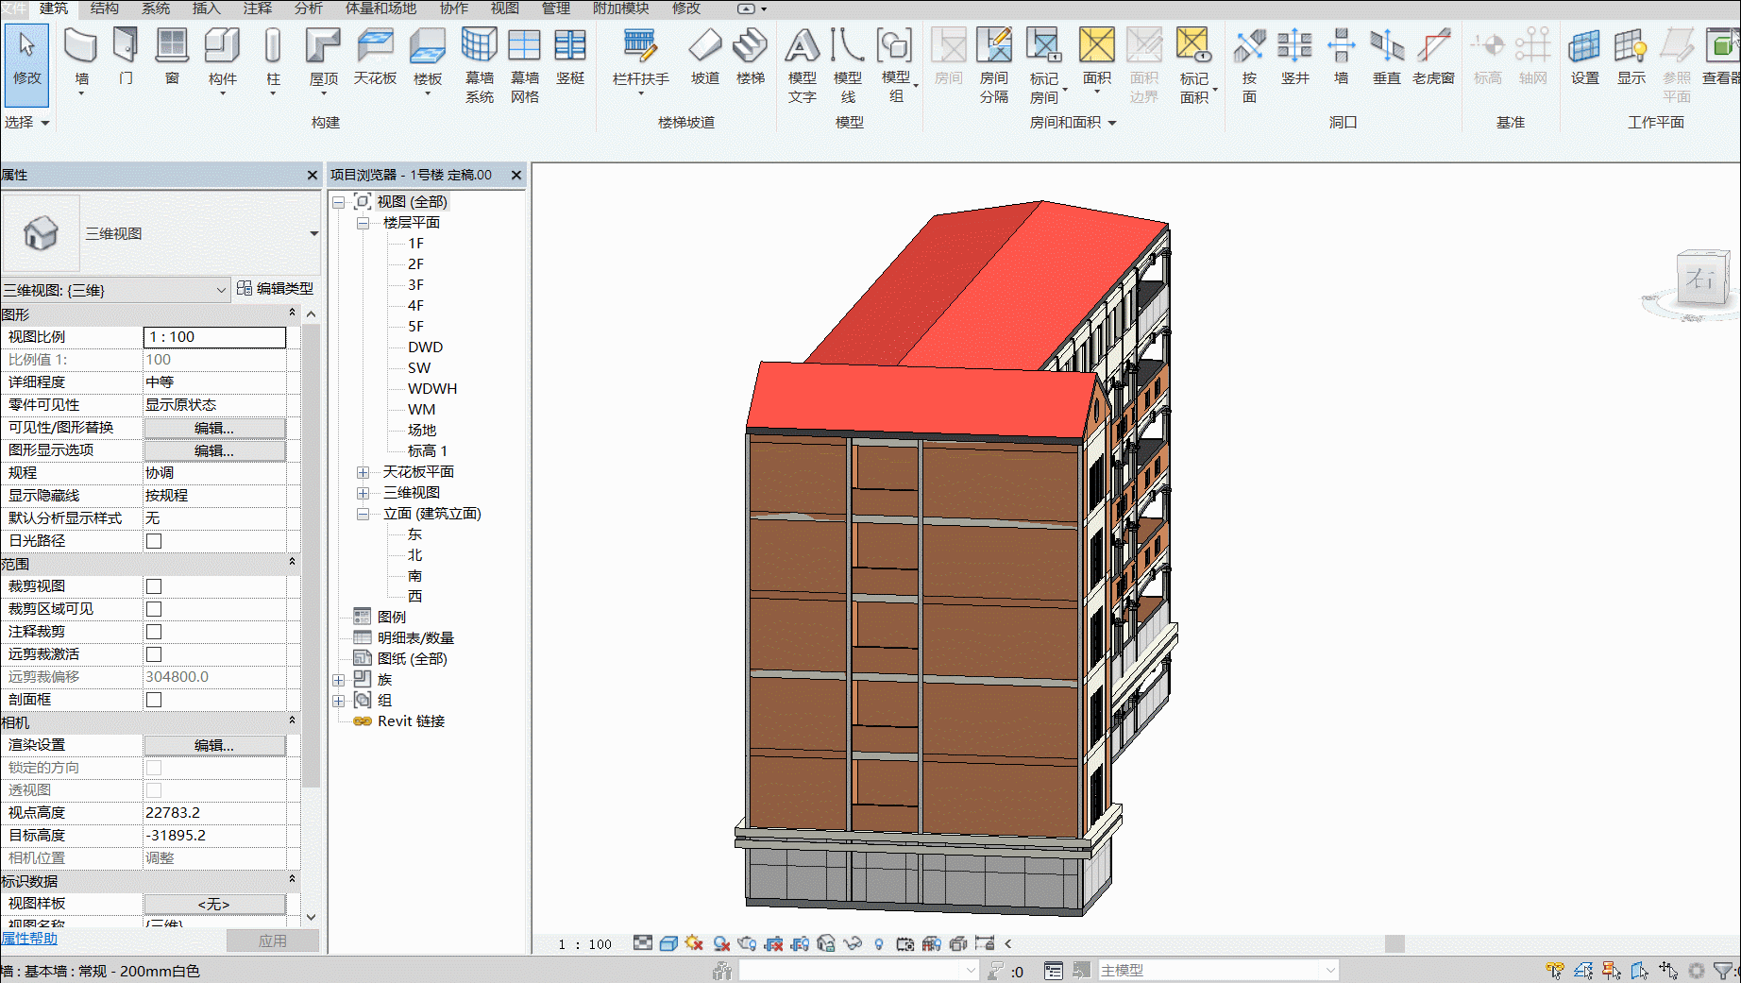The image size is (1741, 983).
Task: Open the 属性帮助 link
Action: [x=29, y=939]
